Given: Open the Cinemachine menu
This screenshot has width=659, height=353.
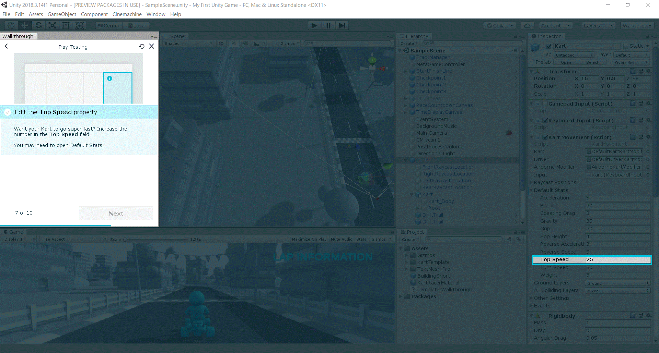Looking at the screenshot, I should pos(127,14).
